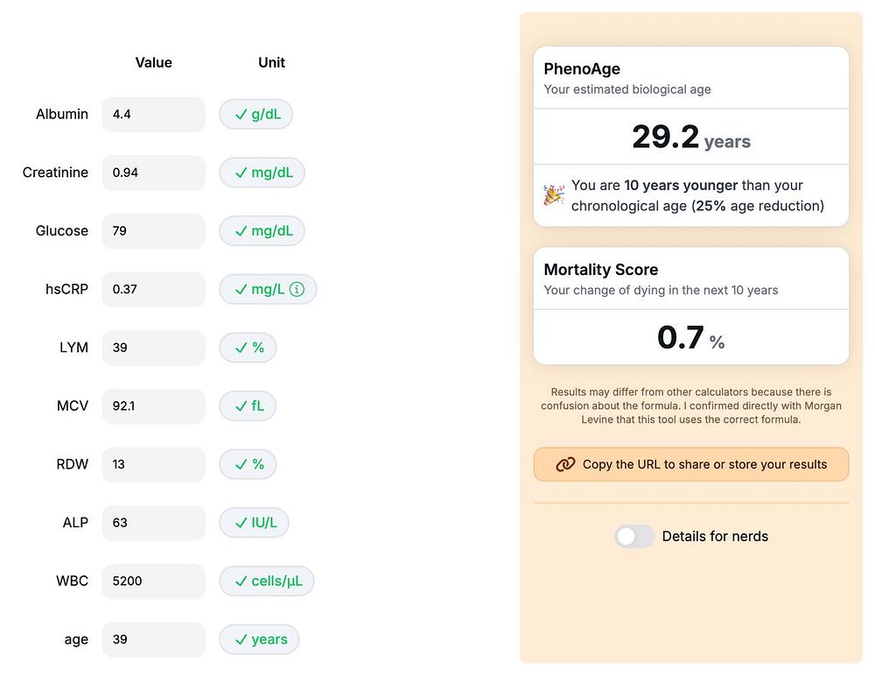
Task: Click the party popper emoji icon
Action: pyautogui.click(x=553, y=195)
